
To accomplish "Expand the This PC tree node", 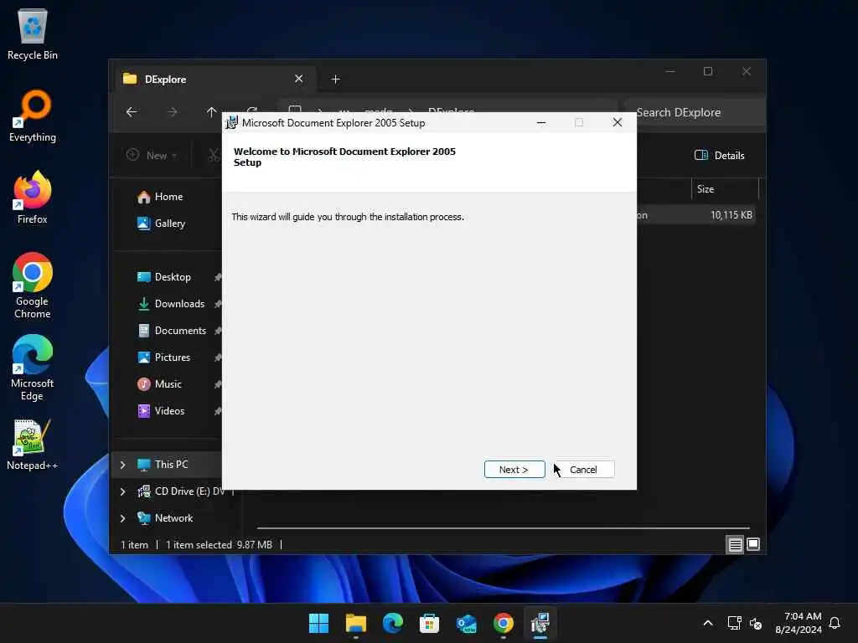I will 122,465.
